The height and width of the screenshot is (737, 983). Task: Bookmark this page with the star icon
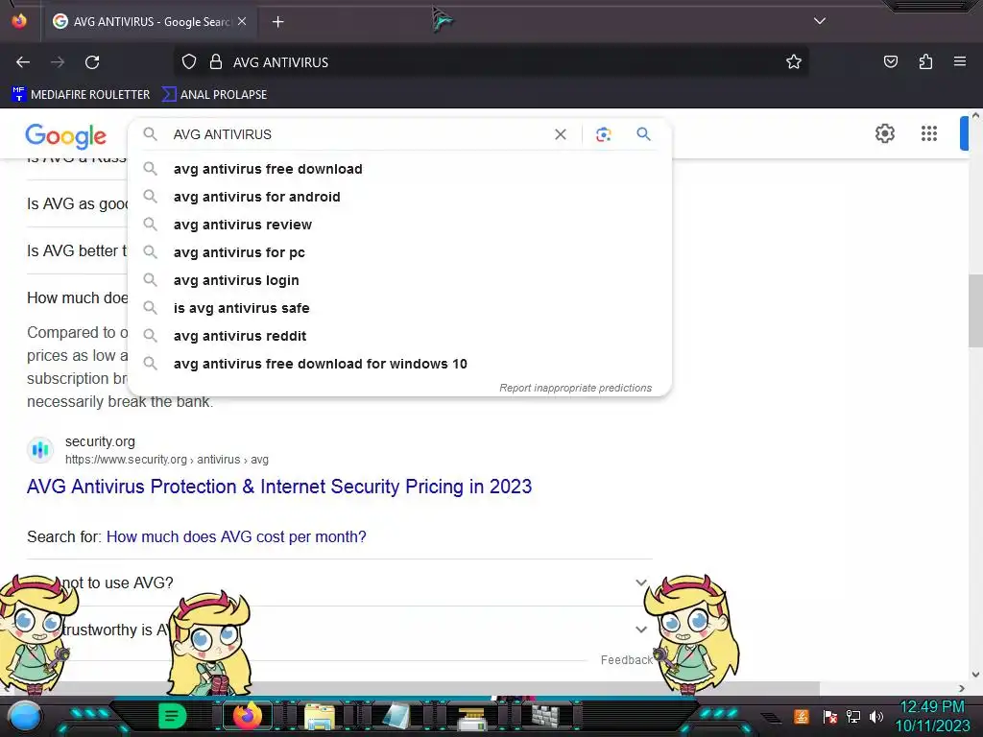tap(794, 62)
